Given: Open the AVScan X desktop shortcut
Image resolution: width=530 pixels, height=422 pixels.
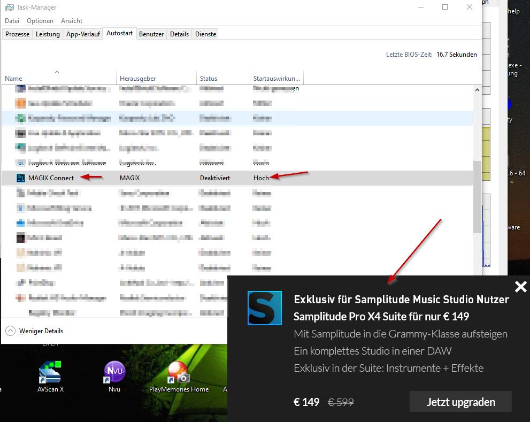Looking at the screenshot, I should point(50,377).
